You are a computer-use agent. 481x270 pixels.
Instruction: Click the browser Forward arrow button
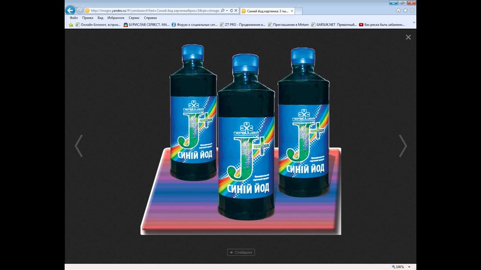pyautogui.click(x=80, y=10)
